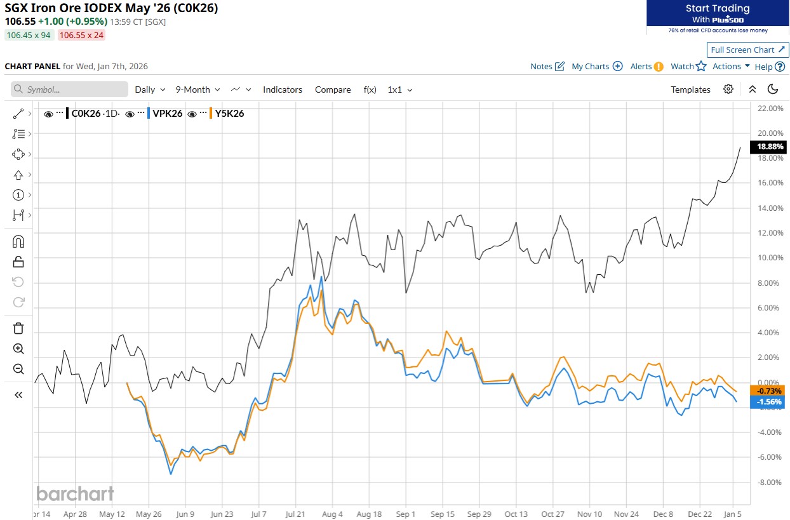Hide the C0K26 series with eye icon

coord(48,114)
